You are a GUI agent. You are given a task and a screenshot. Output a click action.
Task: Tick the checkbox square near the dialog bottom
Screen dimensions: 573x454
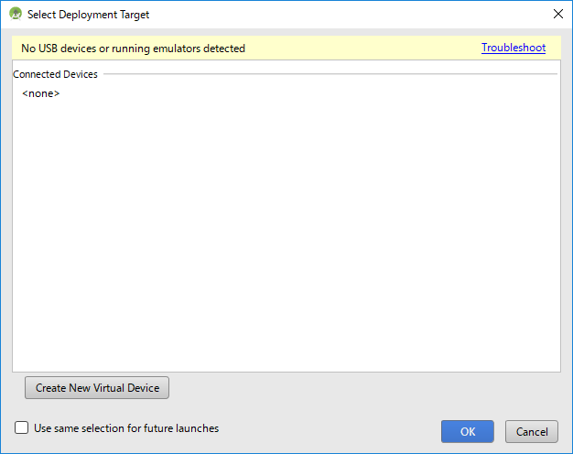(x=21, y=427)
